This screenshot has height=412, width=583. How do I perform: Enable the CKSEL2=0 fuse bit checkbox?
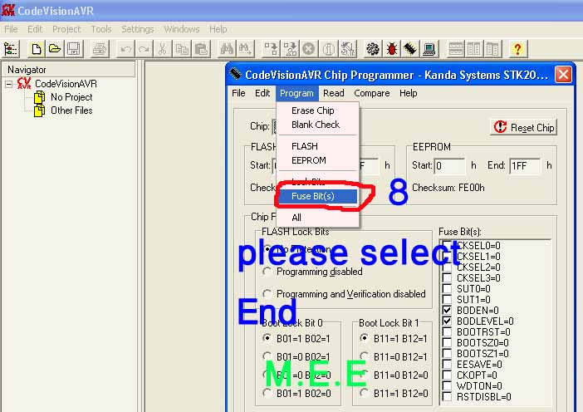(447, 267)
